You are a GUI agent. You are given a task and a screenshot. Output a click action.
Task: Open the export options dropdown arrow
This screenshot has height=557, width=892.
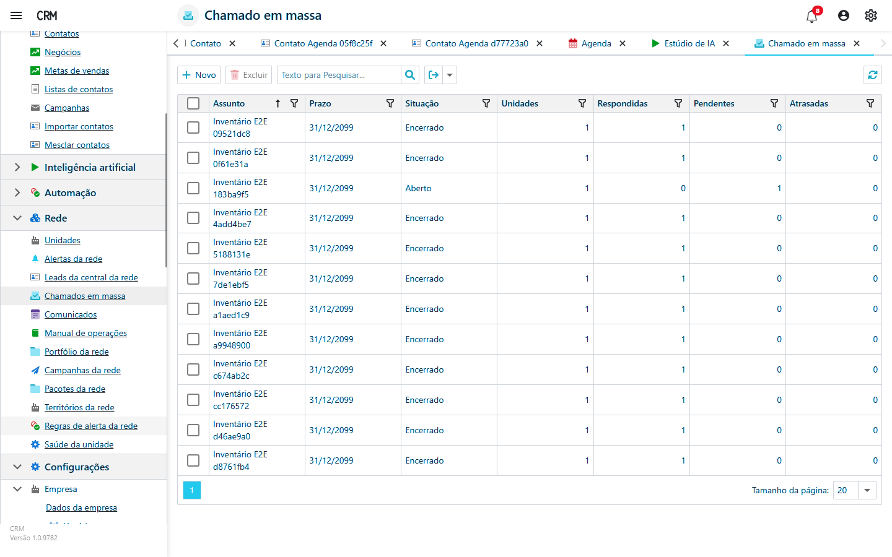[450, 75]
